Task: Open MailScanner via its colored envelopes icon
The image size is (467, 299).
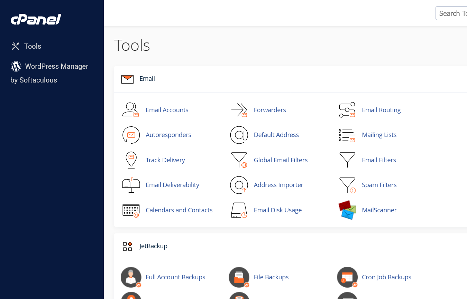Action: point(347,210)
